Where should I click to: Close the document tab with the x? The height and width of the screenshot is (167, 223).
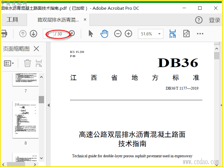pyautogui.click(x=85, y=19)
